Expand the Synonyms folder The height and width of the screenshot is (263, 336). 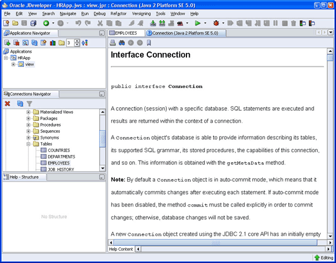point(29,138)
